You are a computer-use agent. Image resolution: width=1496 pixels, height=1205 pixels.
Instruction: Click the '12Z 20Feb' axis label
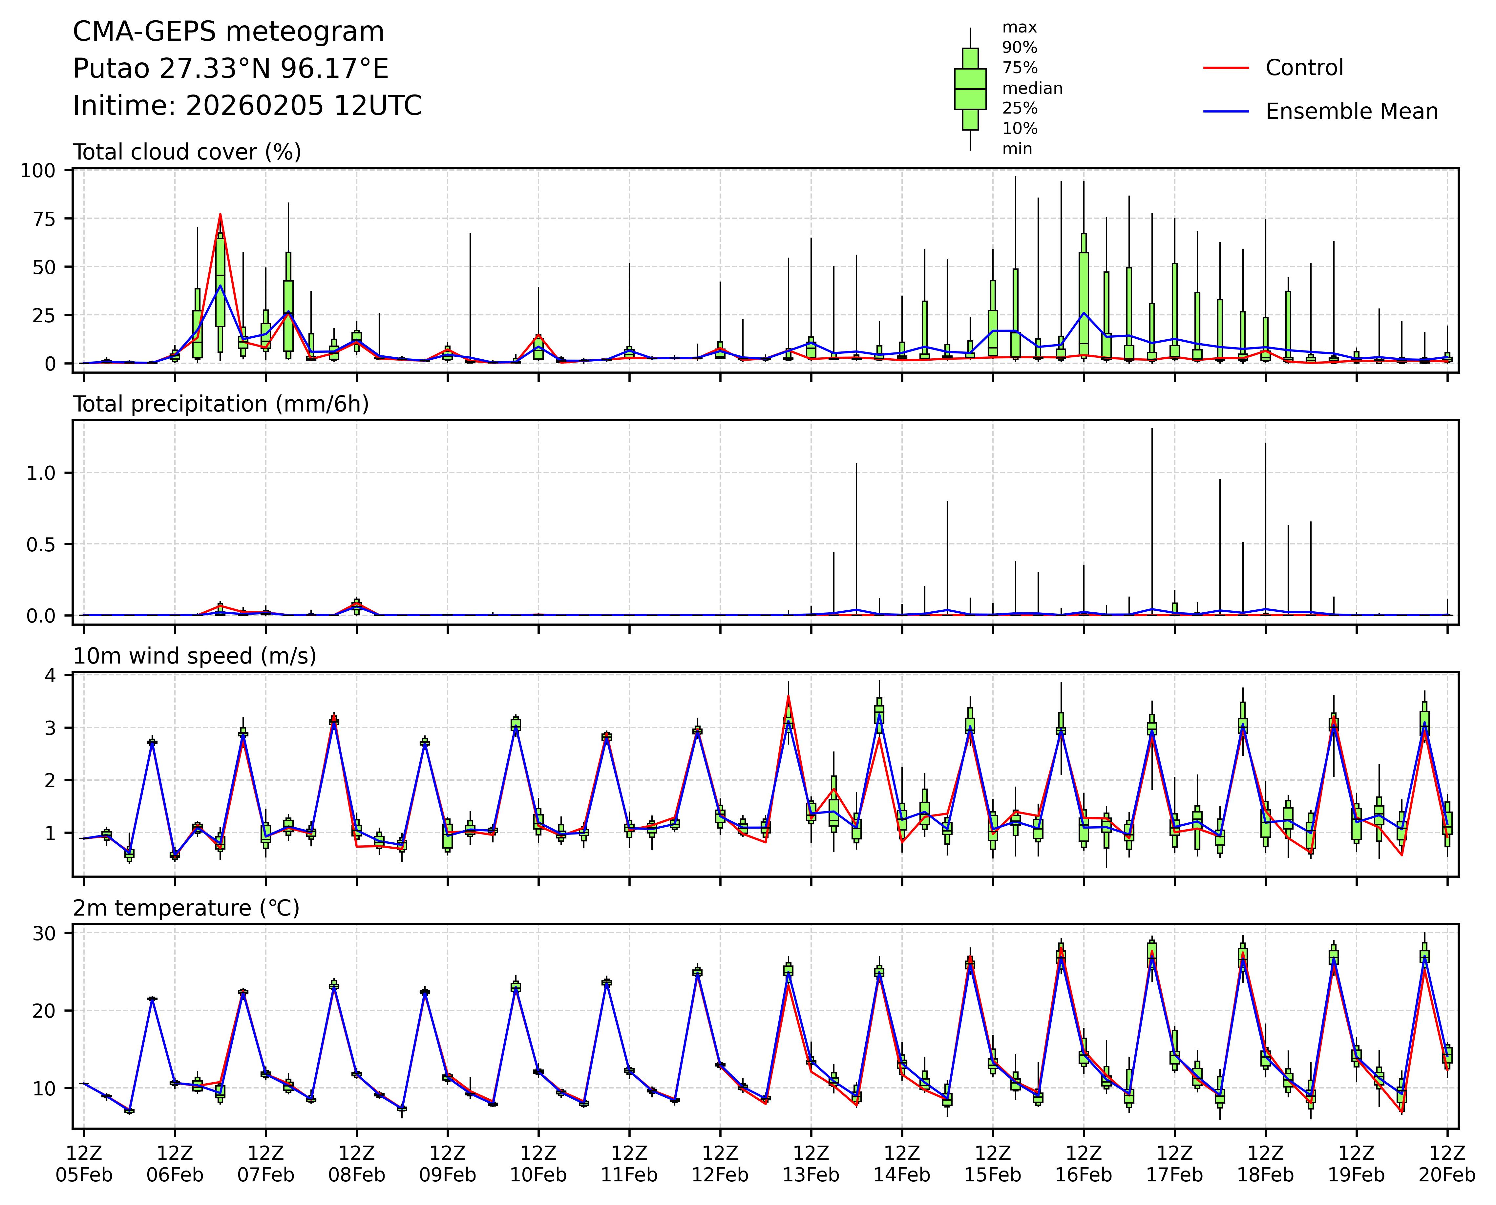click(1447, 1164)
